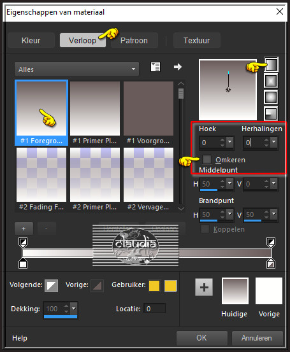Enable the Omkeren checkbox
Viewport: 290px width, 352px height.
207,159
